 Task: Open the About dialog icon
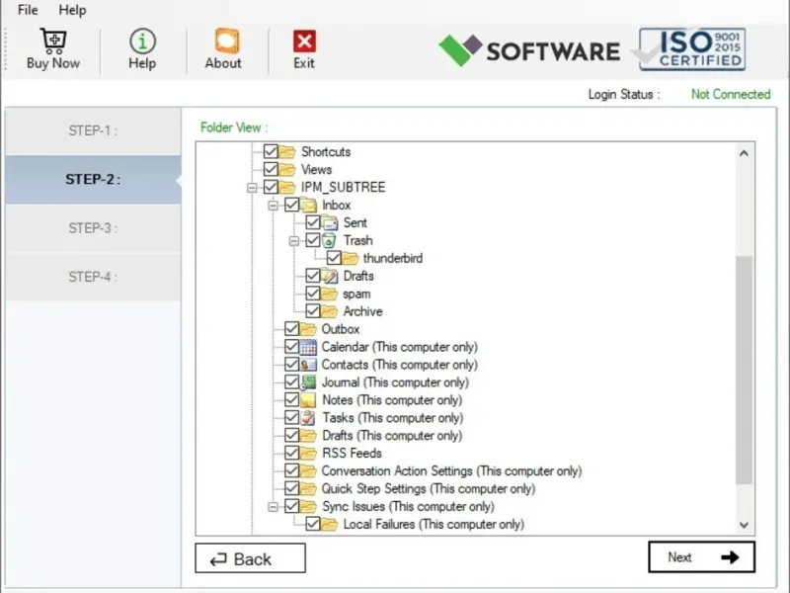point(227,41)
